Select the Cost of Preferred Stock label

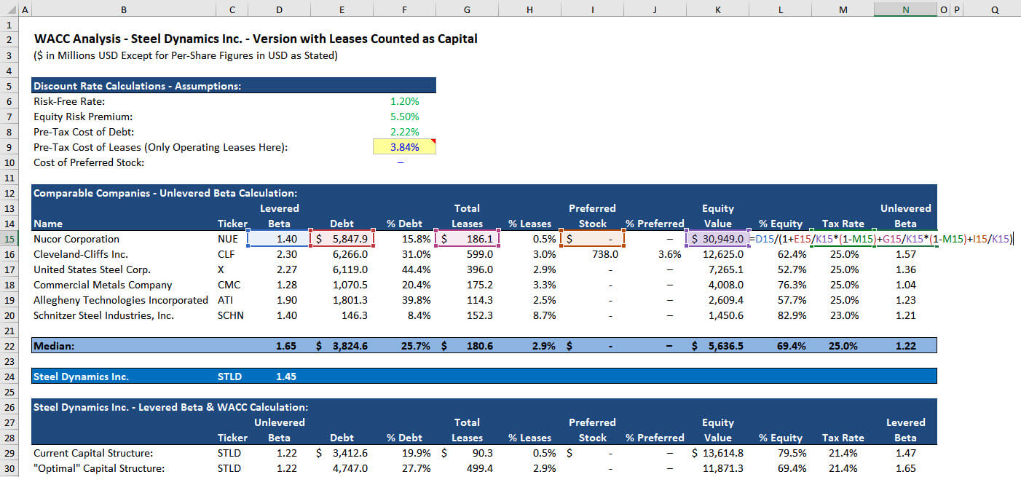[89, 162]
